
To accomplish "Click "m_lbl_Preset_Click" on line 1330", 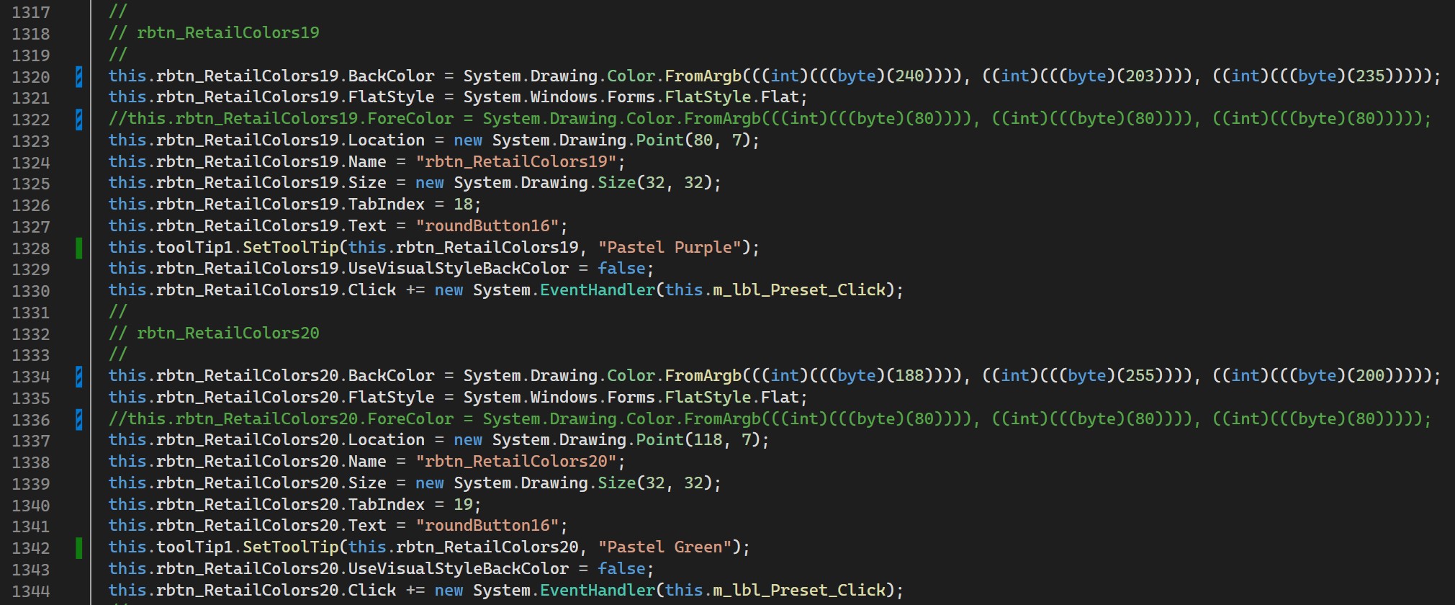I will point(799,290).
